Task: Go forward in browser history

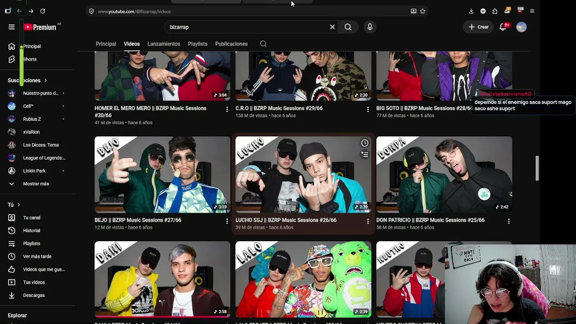Action: (x=31, y=11)
